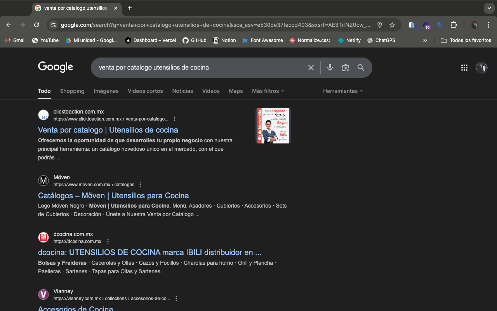497x311 pixels.
Task: Select the Todo tab
Action: (44, 91)
